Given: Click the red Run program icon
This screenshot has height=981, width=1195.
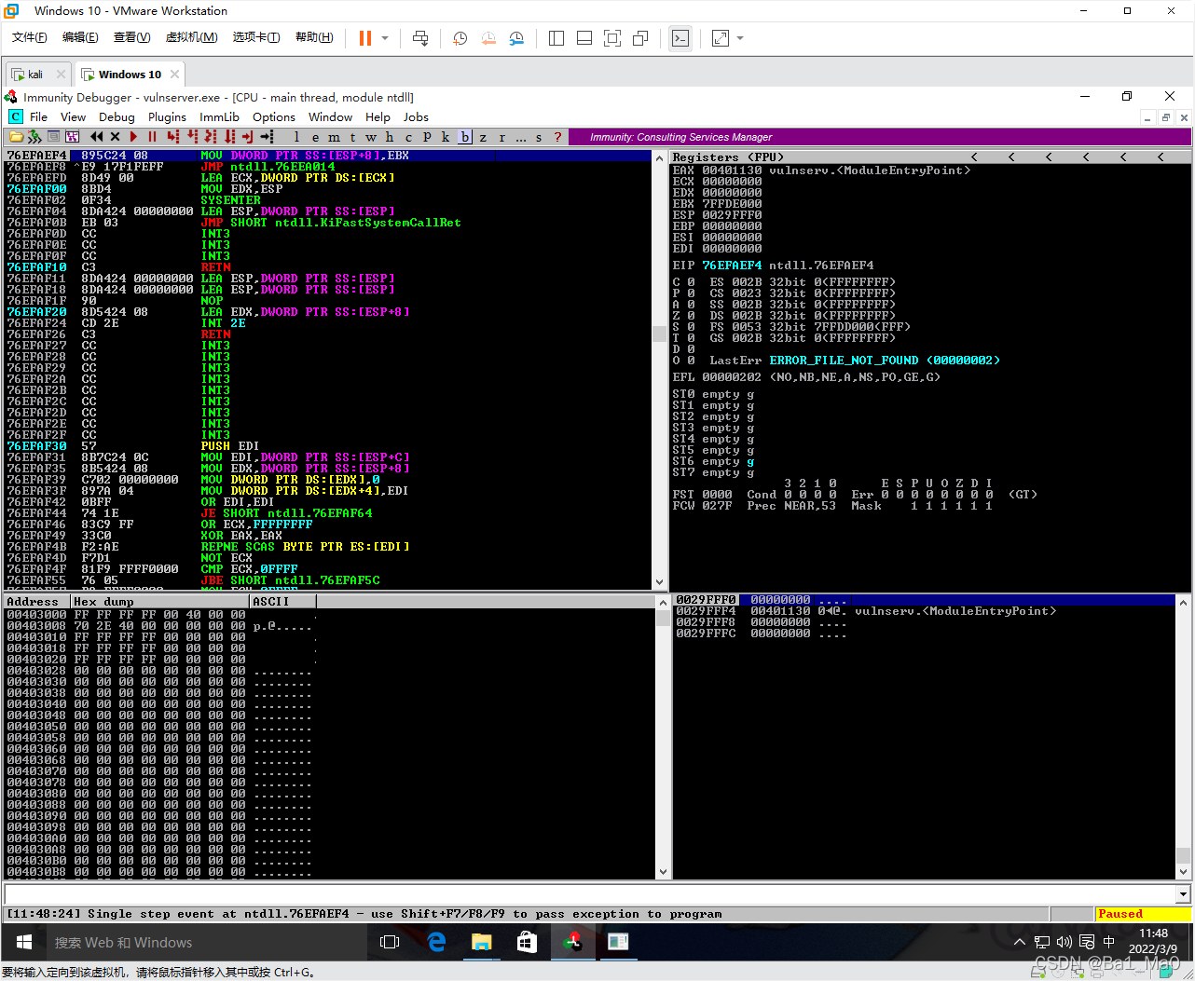Looking at the screenshot, I should coord(133,137).
